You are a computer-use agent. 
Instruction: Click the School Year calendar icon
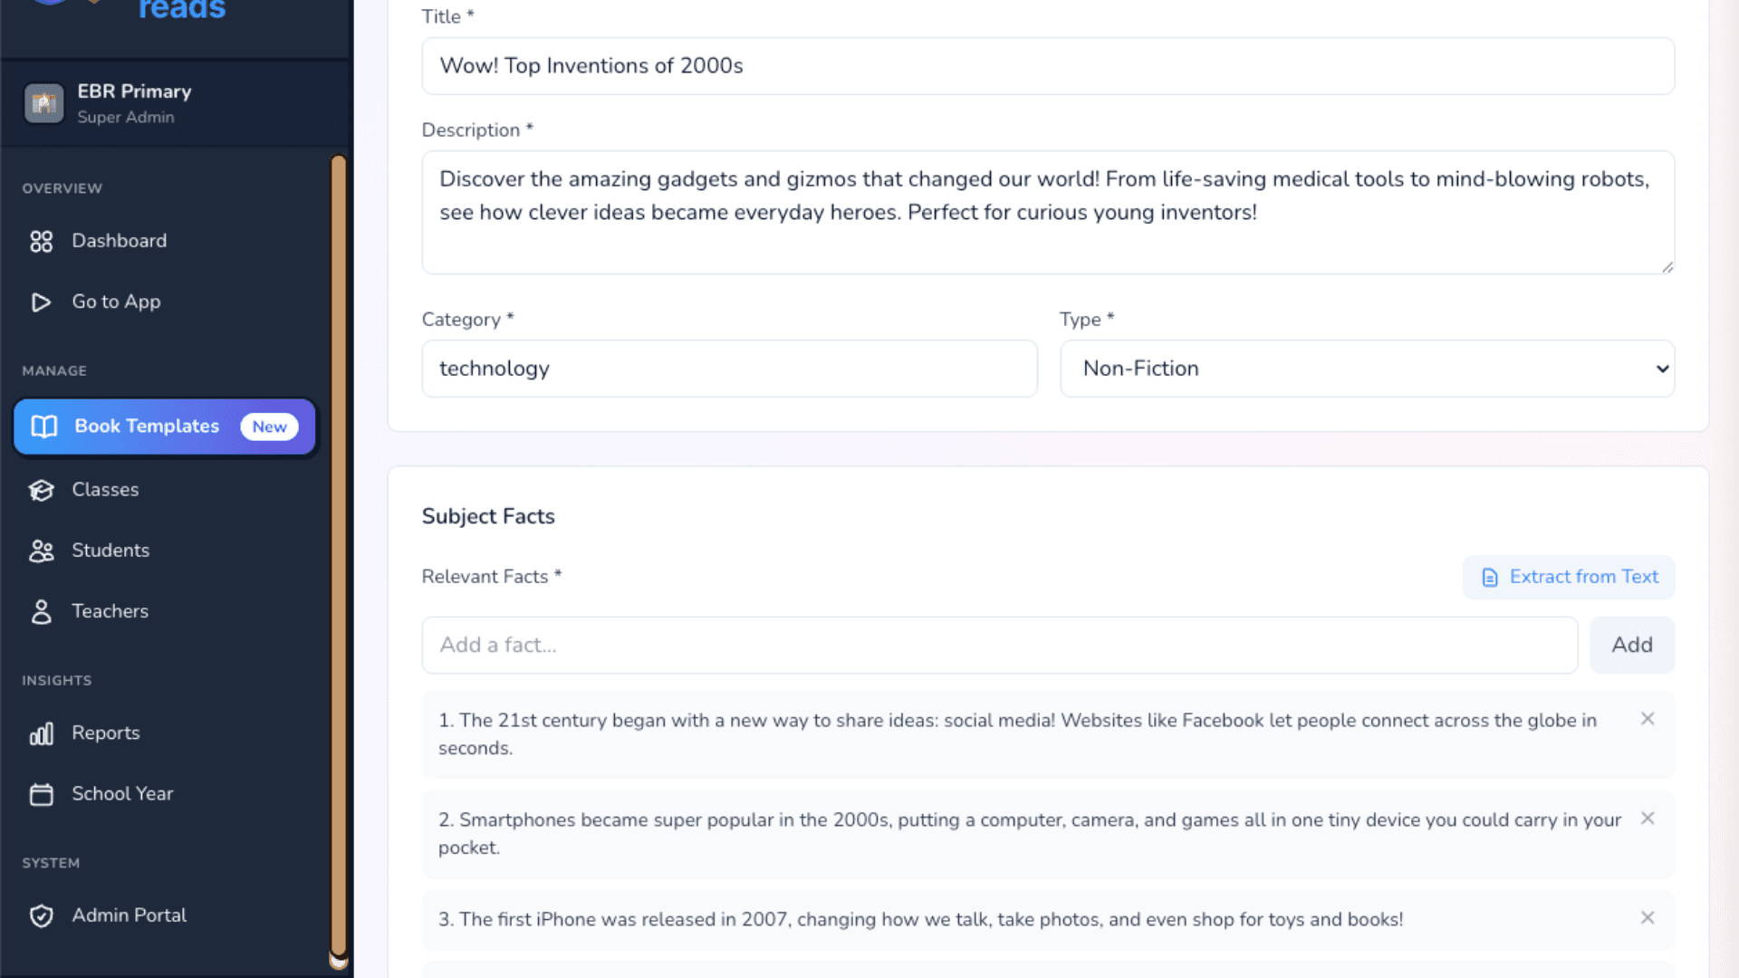(x=42, y=794)
